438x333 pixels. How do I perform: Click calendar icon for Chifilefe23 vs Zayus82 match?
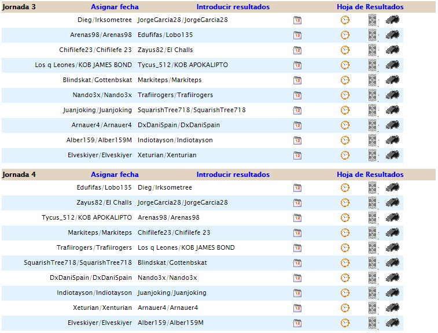(297, 50)
